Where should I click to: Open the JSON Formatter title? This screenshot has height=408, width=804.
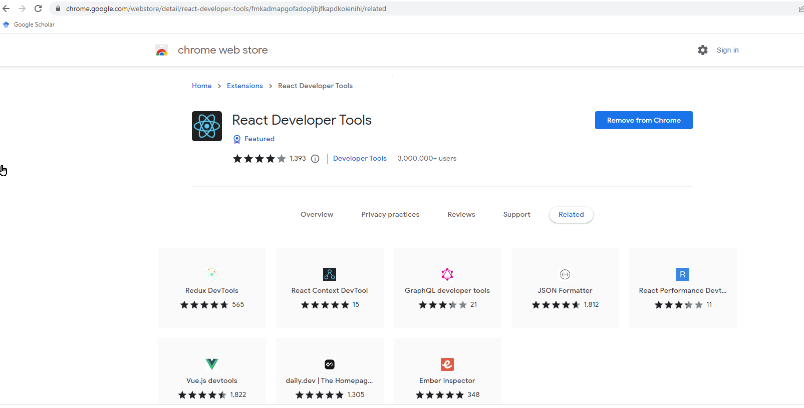click(x=565, y=290)
